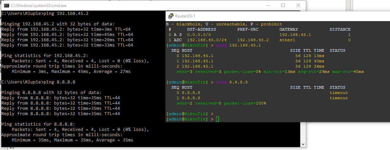Click ping result row with 36ms
Image resolution: width=390 pixels, height=150 pixels.
pos(250,66)
